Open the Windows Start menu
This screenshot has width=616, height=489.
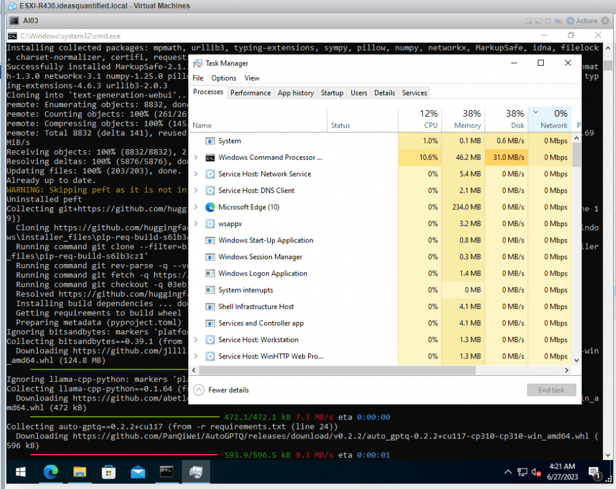click(x=20, y=472)
